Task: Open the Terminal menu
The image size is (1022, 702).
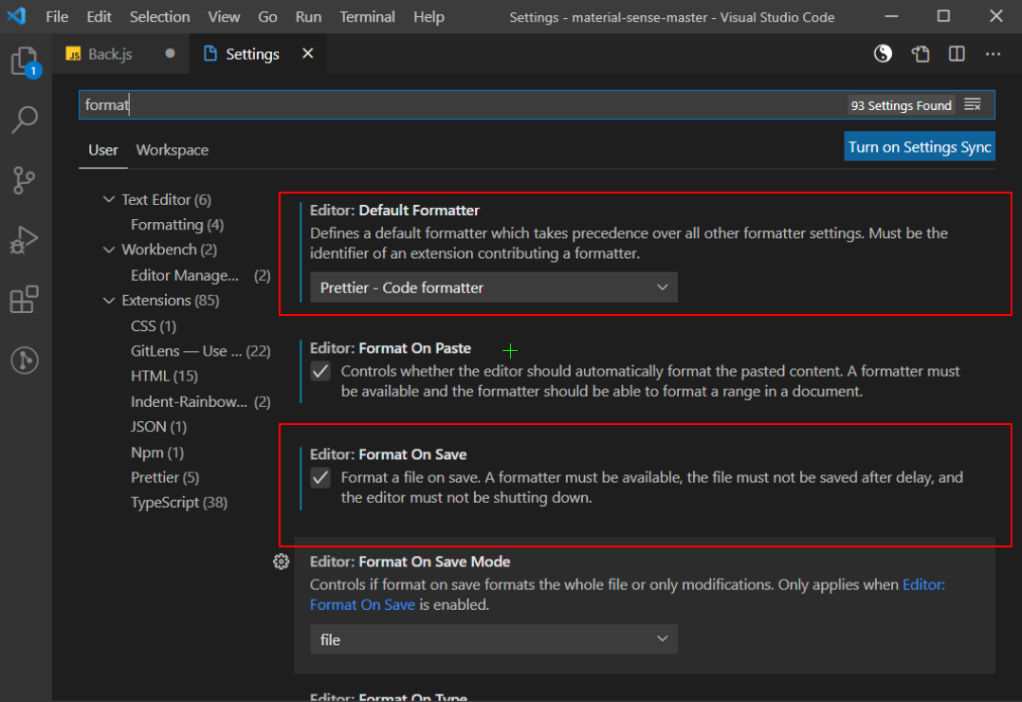Action: (367, 16)
